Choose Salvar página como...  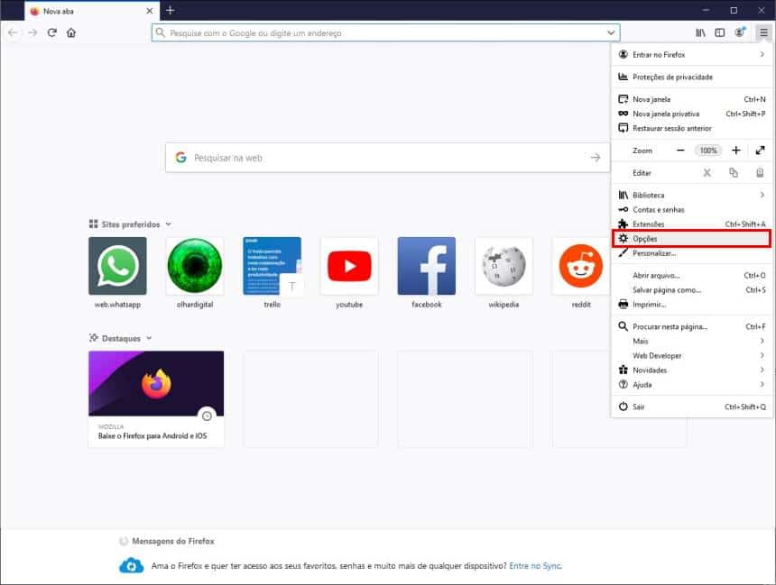tap(691, 289)
